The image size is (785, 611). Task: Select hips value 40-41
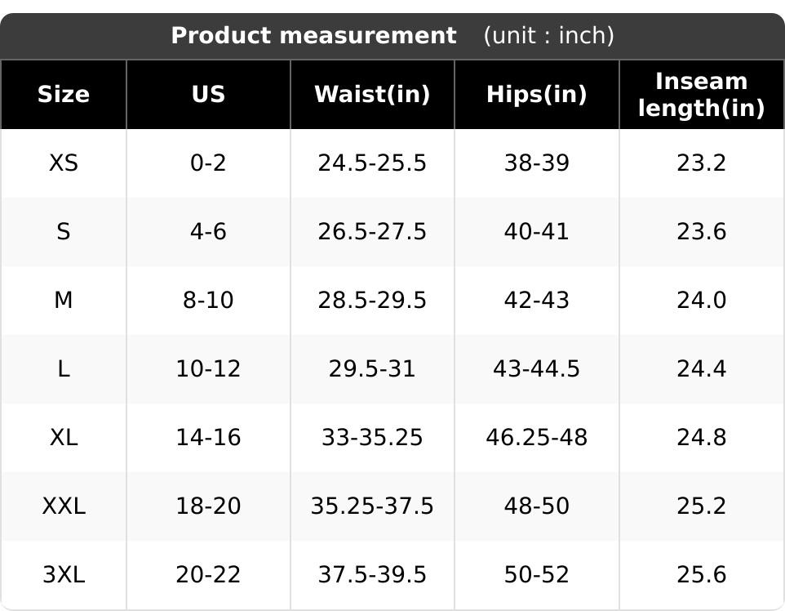tap(537, 231)
